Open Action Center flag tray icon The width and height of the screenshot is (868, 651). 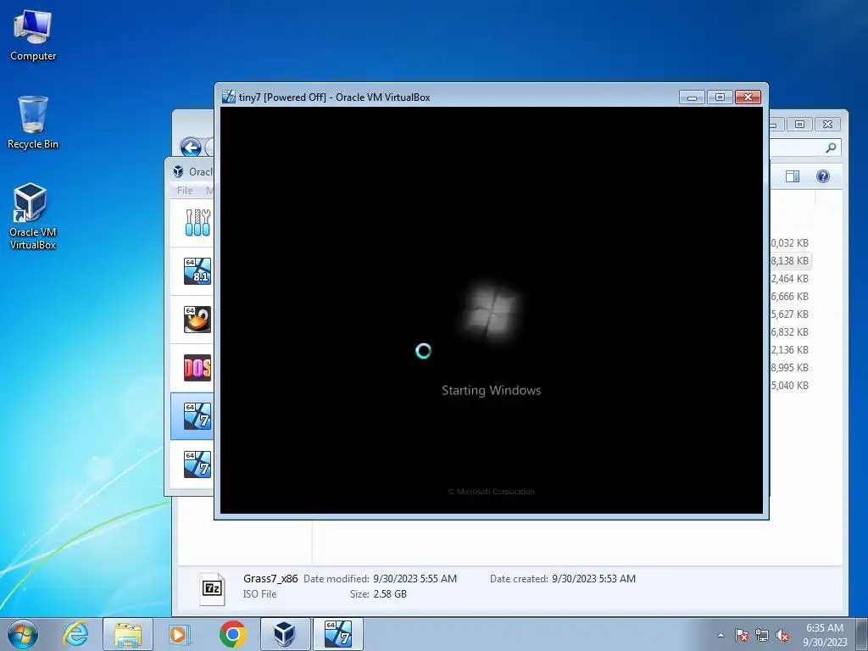point(742,635)
